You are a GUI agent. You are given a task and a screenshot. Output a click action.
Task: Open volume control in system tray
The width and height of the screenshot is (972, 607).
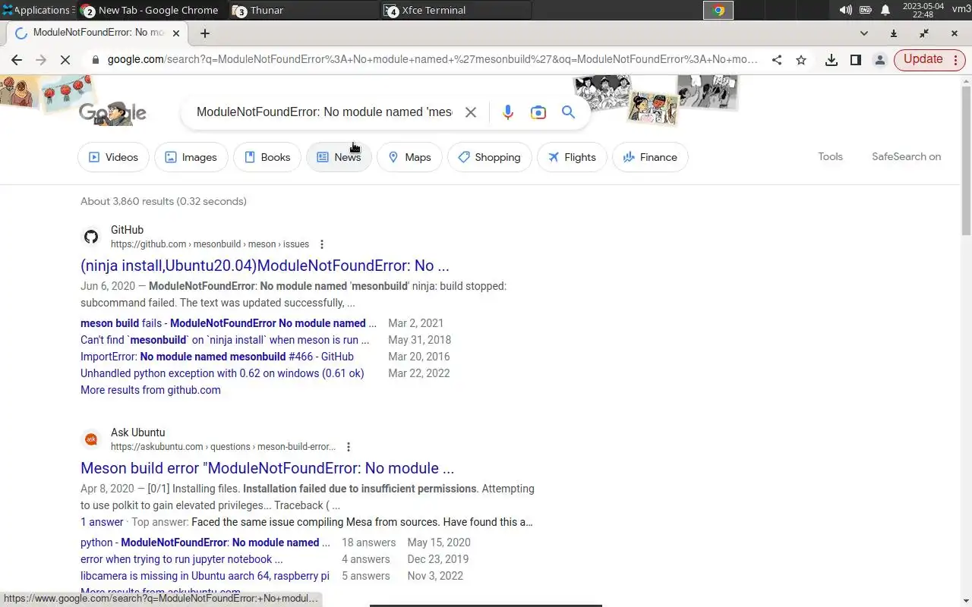point(845,10)
